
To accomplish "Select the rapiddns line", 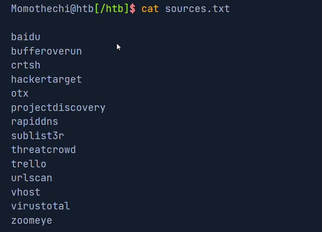I will (x=35, y=122).
